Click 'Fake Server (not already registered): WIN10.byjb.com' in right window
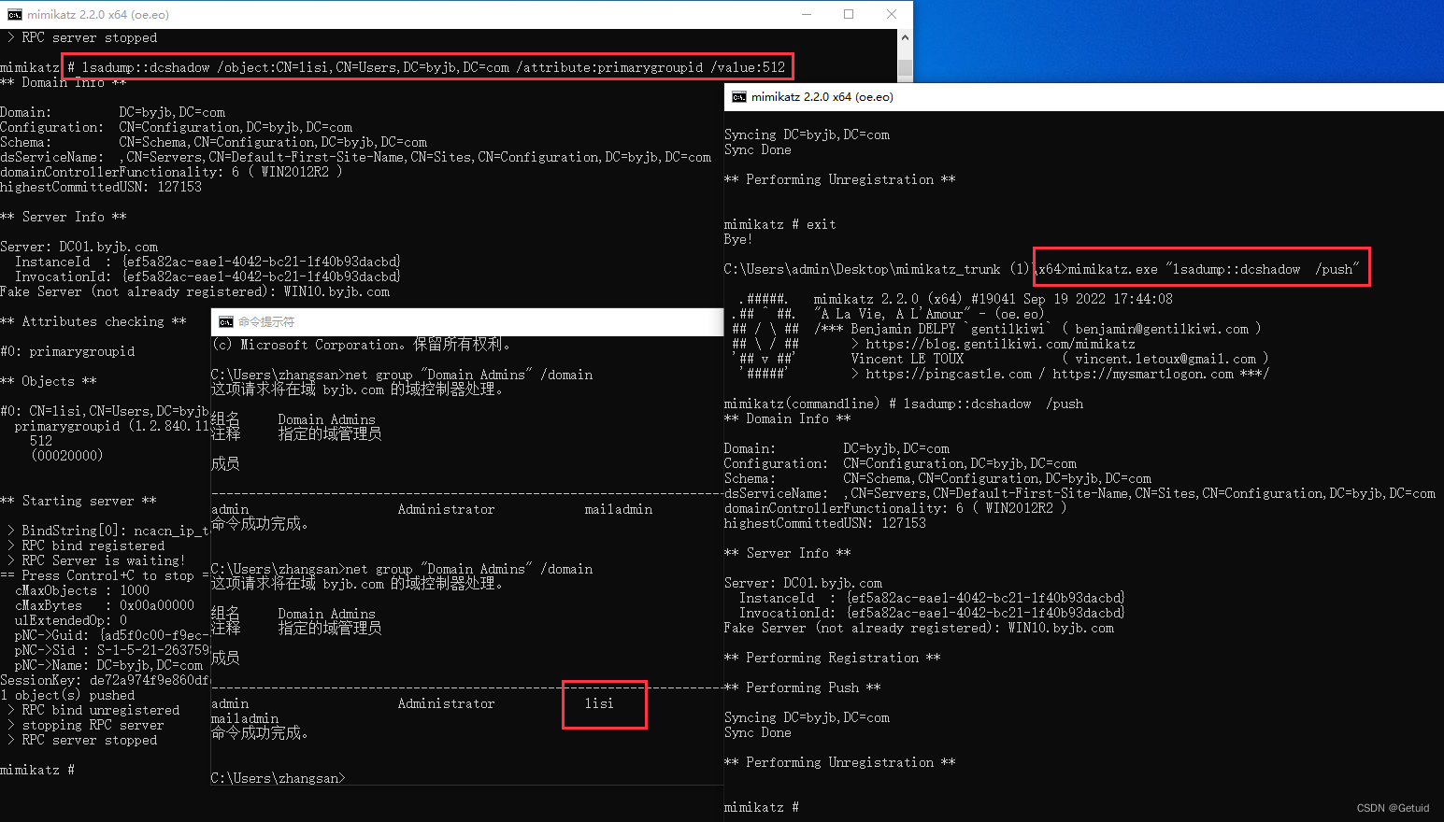The width and height of the screenshot is (1444, 822). (x=919, y=628)
